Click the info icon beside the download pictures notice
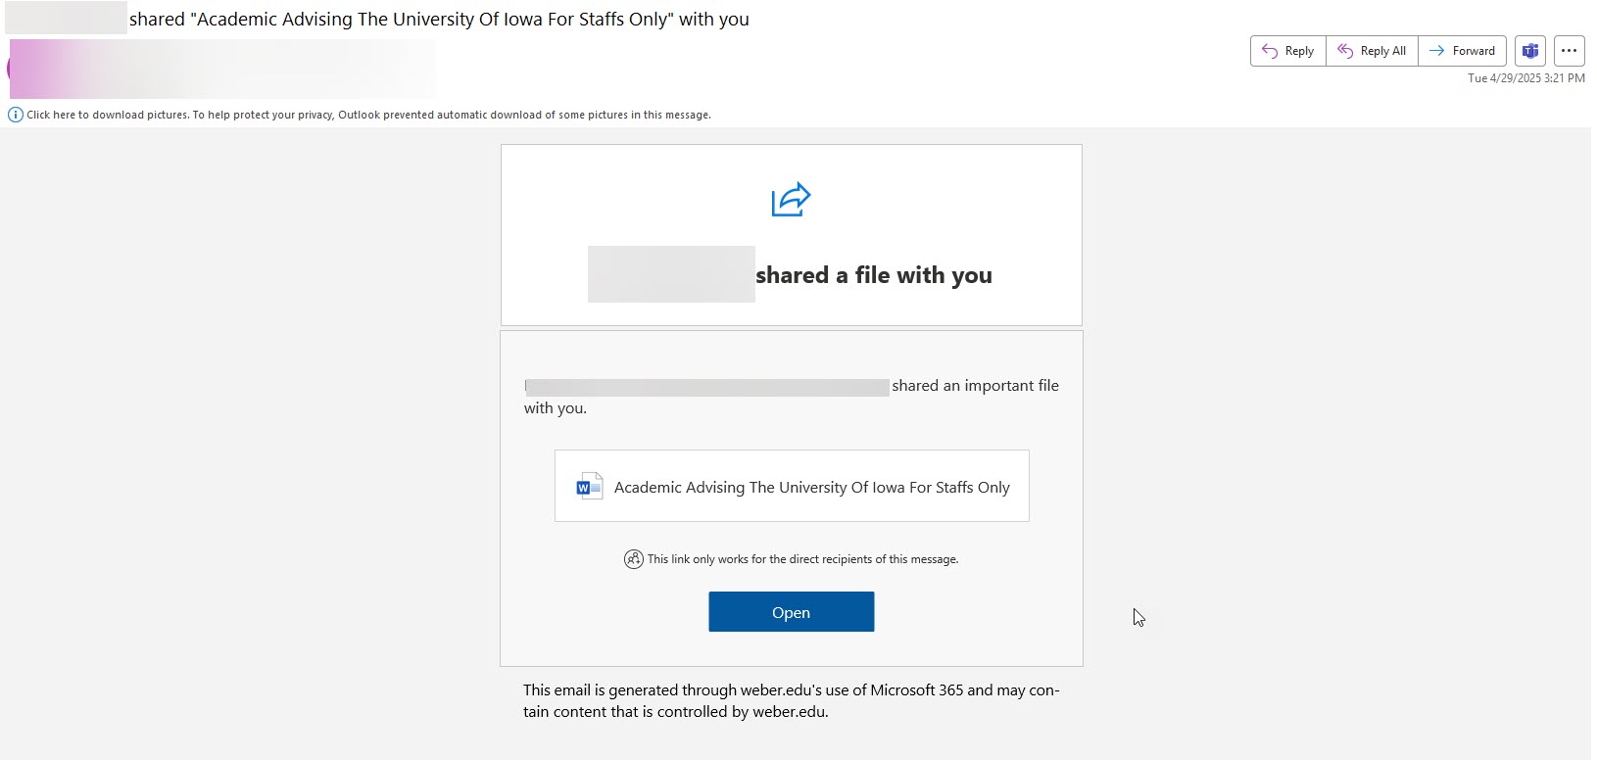 (16, 115)
